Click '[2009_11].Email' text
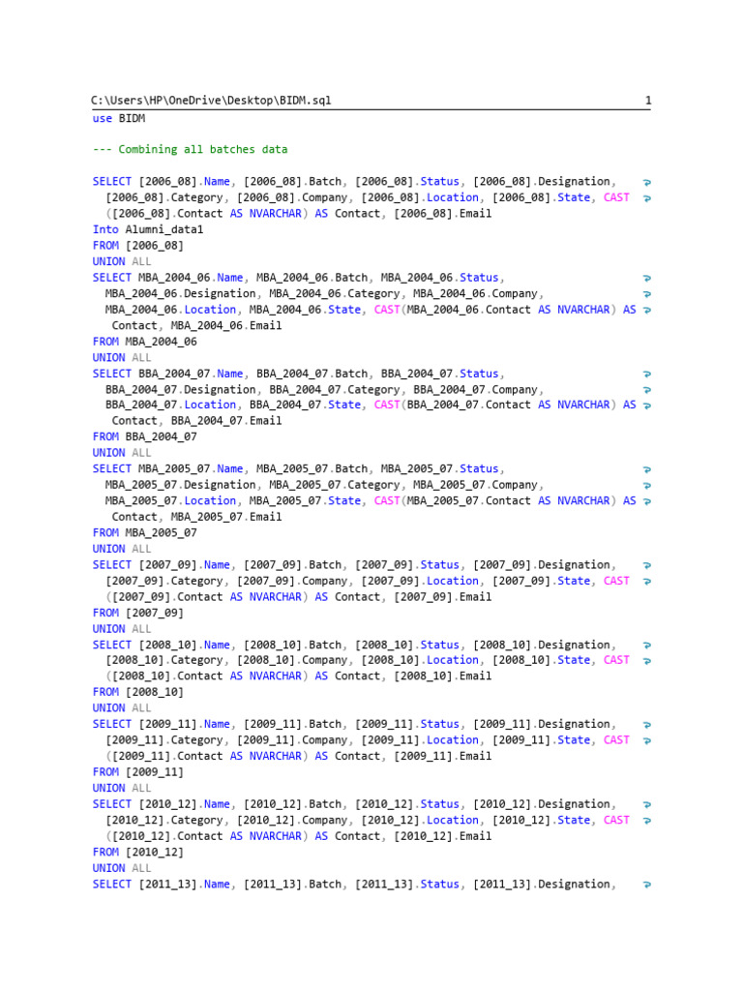 pyautogui.click(x=443, y=756)
